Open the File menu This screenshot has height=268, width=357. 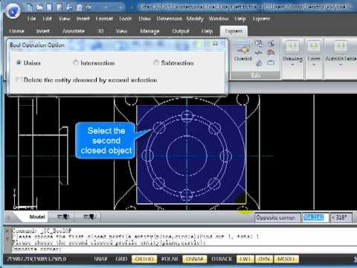31,19
